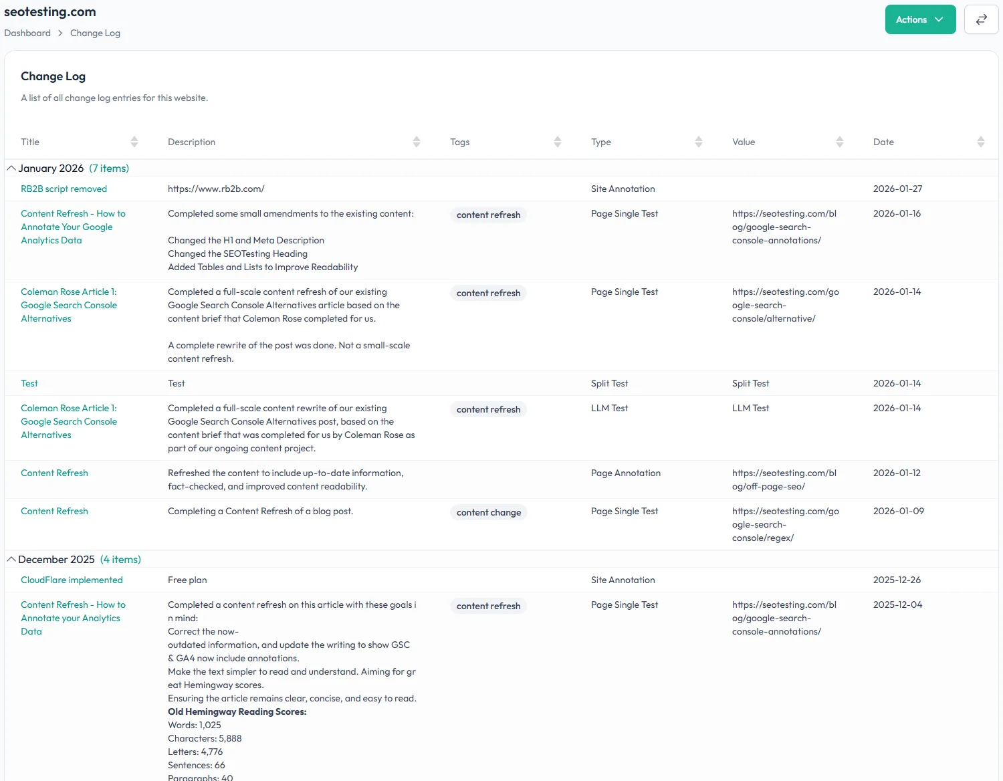Open the change log entry titled 'Test'

coord(29,383)
